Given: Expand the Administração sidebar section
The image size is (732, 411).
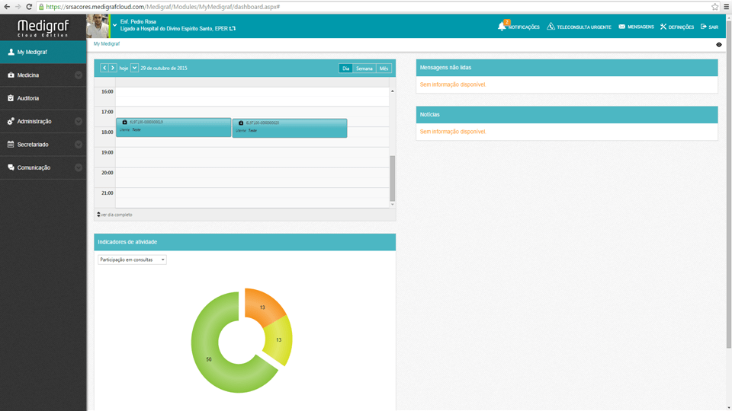Looking at the screenshot, I should pyautogui.click(x=79, y=122).
